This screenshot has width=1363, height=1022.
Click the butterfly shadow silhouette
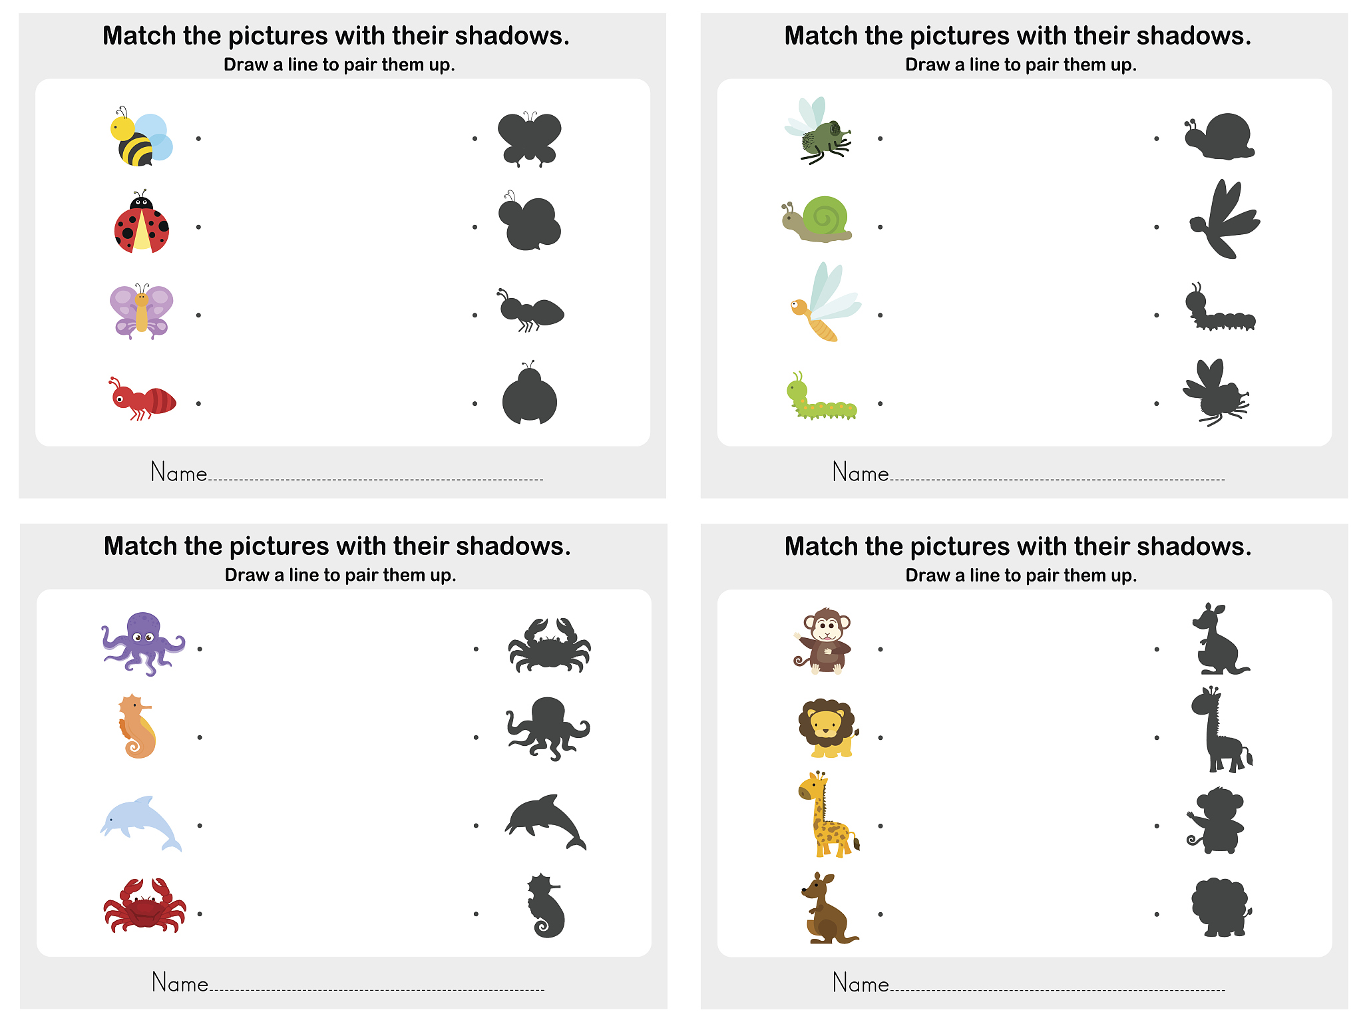(530, 138)
